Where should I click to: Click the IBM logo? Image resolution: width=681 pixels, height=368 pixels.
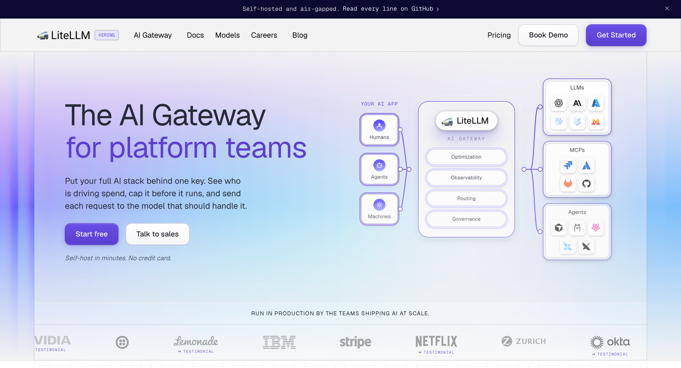pos(279,342)
